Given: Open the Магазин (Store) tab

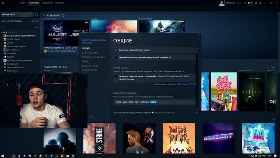Looking at the screenshot, I should [x=22, y=3].
